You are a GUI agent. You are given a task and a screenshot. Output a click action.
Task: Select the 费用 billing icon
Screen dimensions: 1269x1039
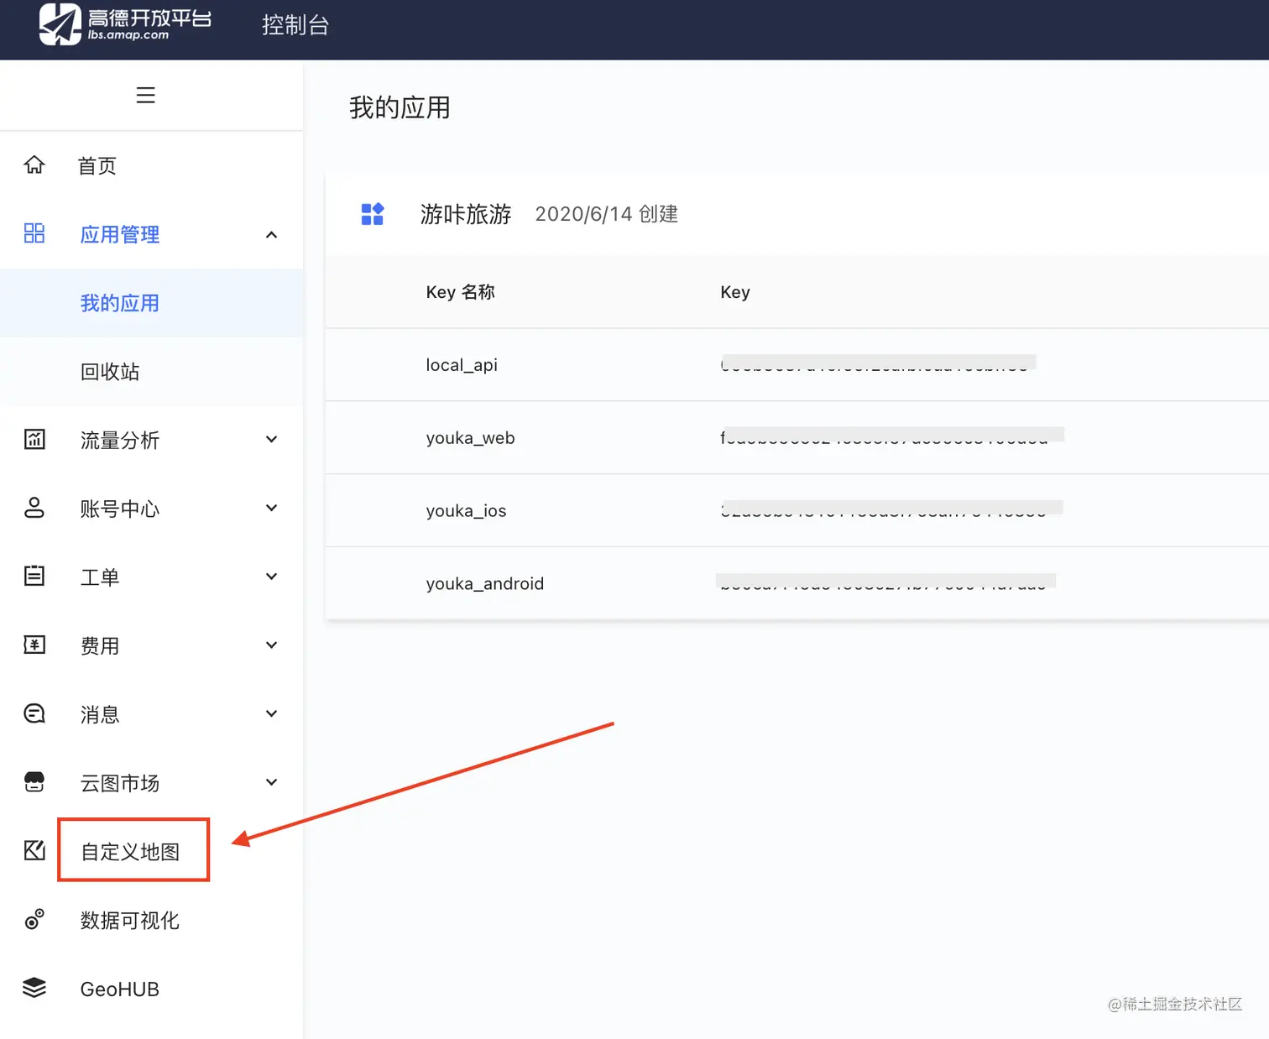pos(34,645)
